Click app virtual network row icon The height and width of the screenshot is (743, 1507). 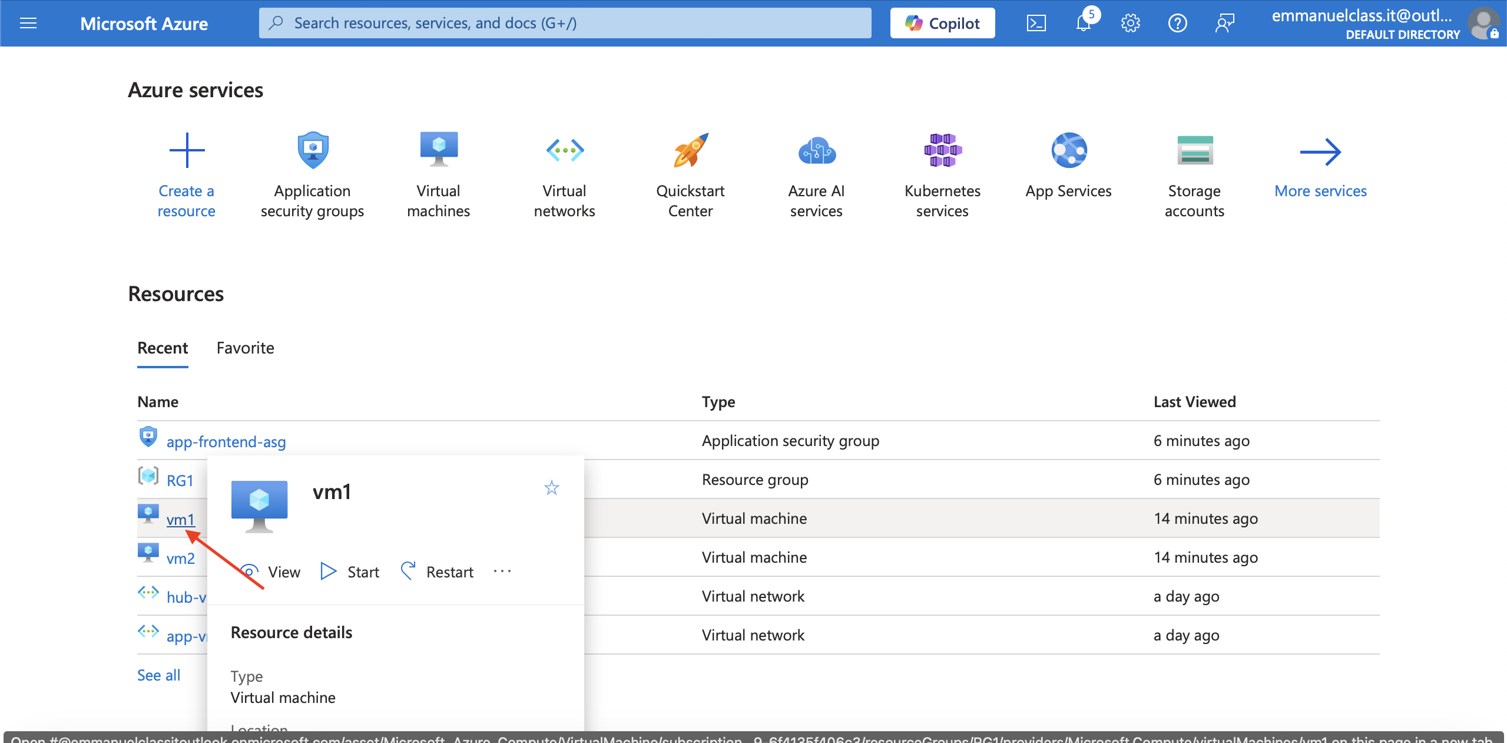click(x=148, y=631)
